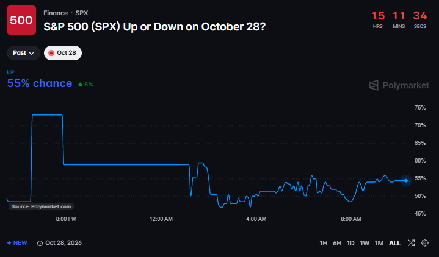Click the 60% y-axis label
This screenshot has width=439, height=257.
(x=420, y=161)
